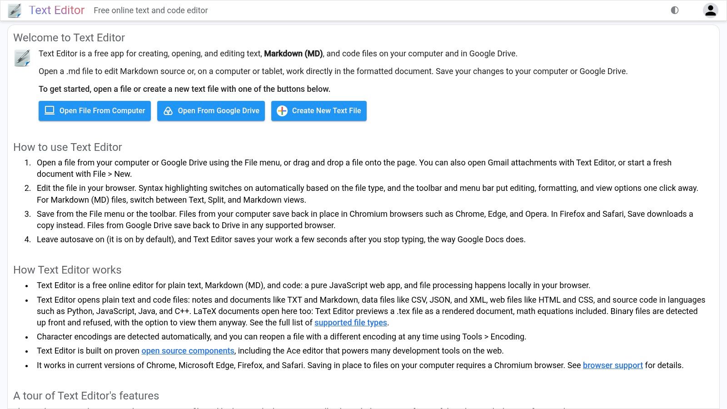Image resolution: width=727 pixels, height=409 pixels.
Task: Click the notepad icon beside the welcome text
Action: 22,58
